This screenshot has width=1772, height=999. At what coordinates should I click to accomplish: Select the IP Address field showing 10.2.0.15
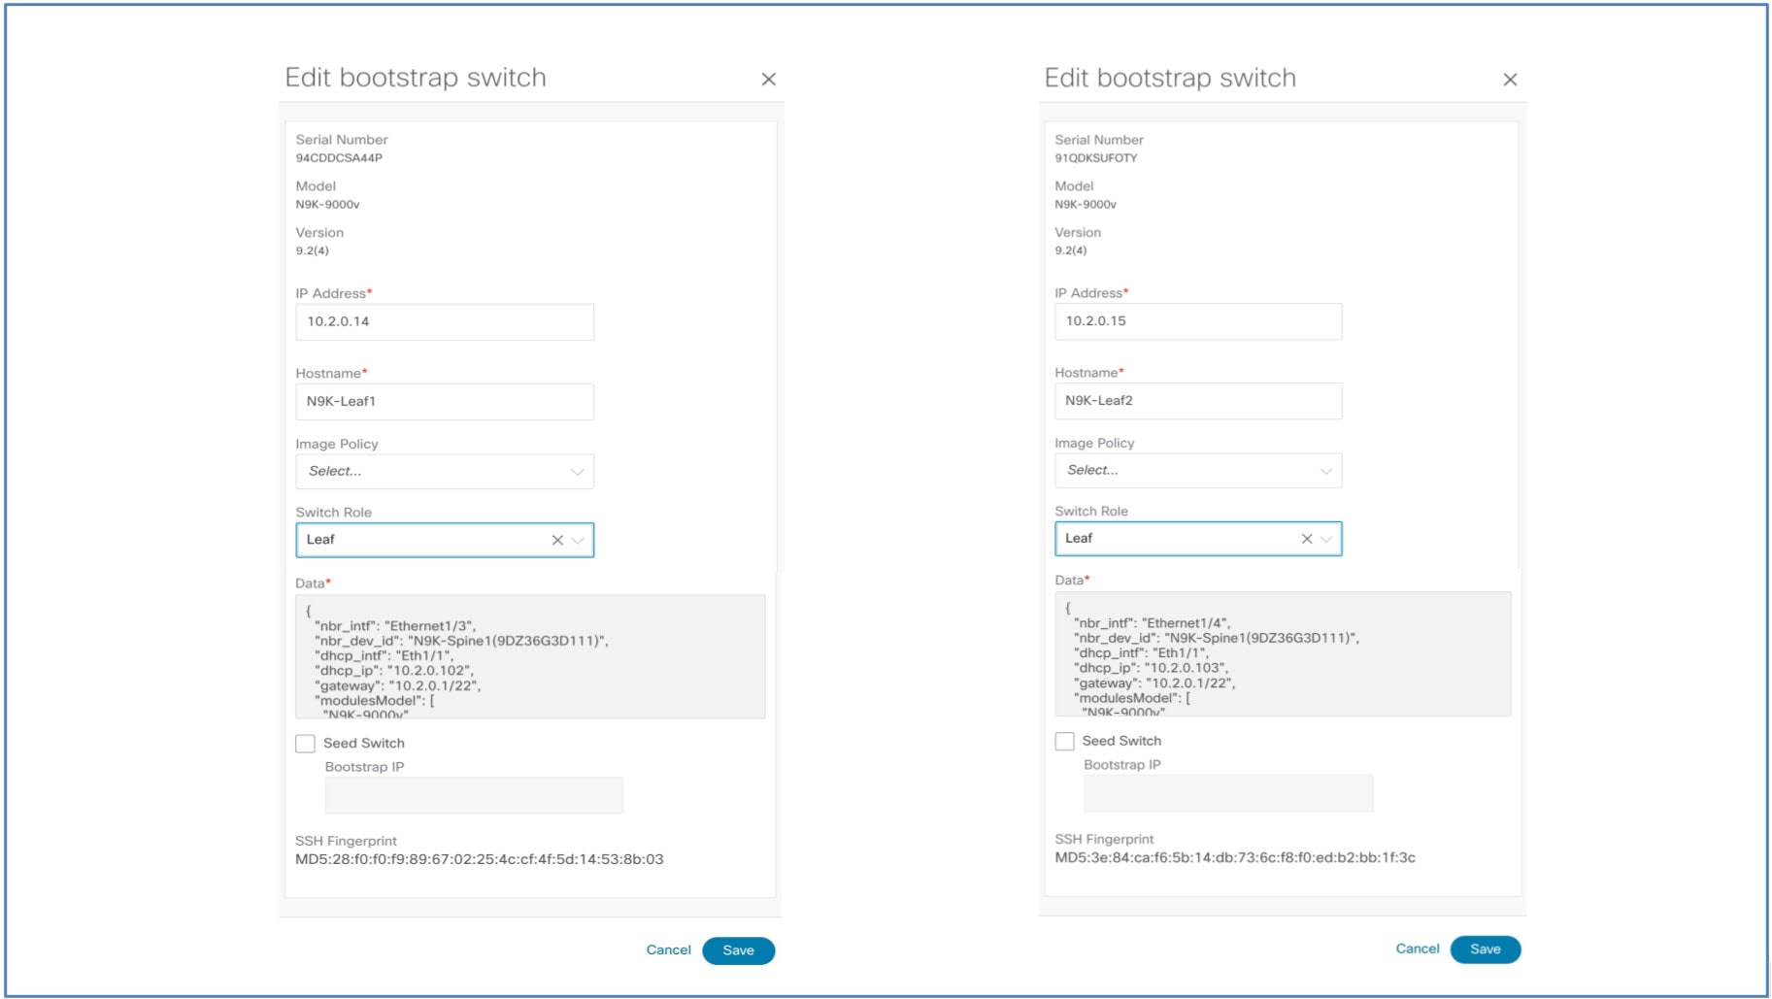coord(1197,320)
